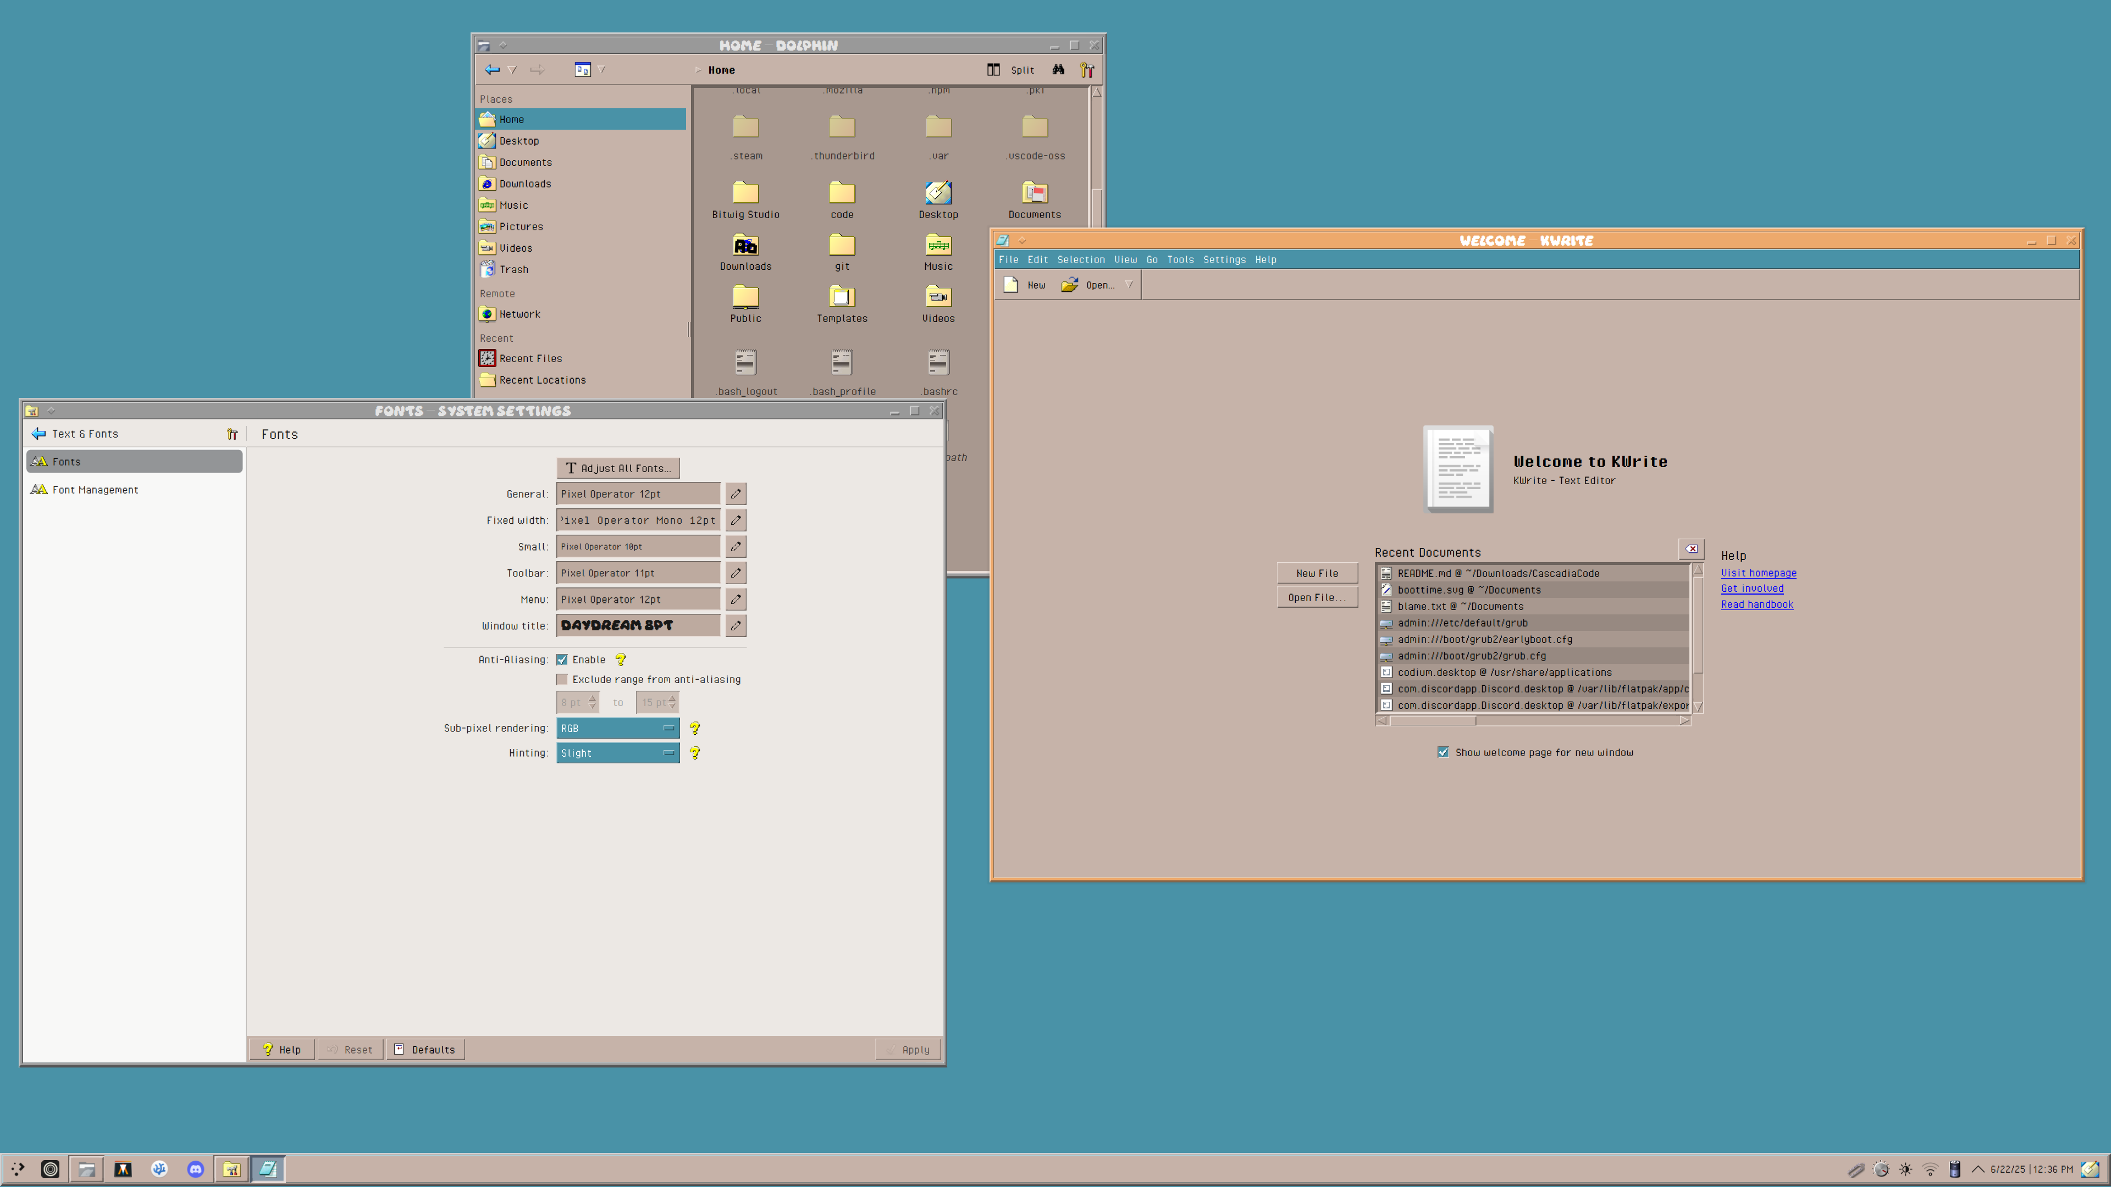Expand the KWrite Open recent dropdown arrow
The image size is (2111, 1187).
pos(1129,285)
